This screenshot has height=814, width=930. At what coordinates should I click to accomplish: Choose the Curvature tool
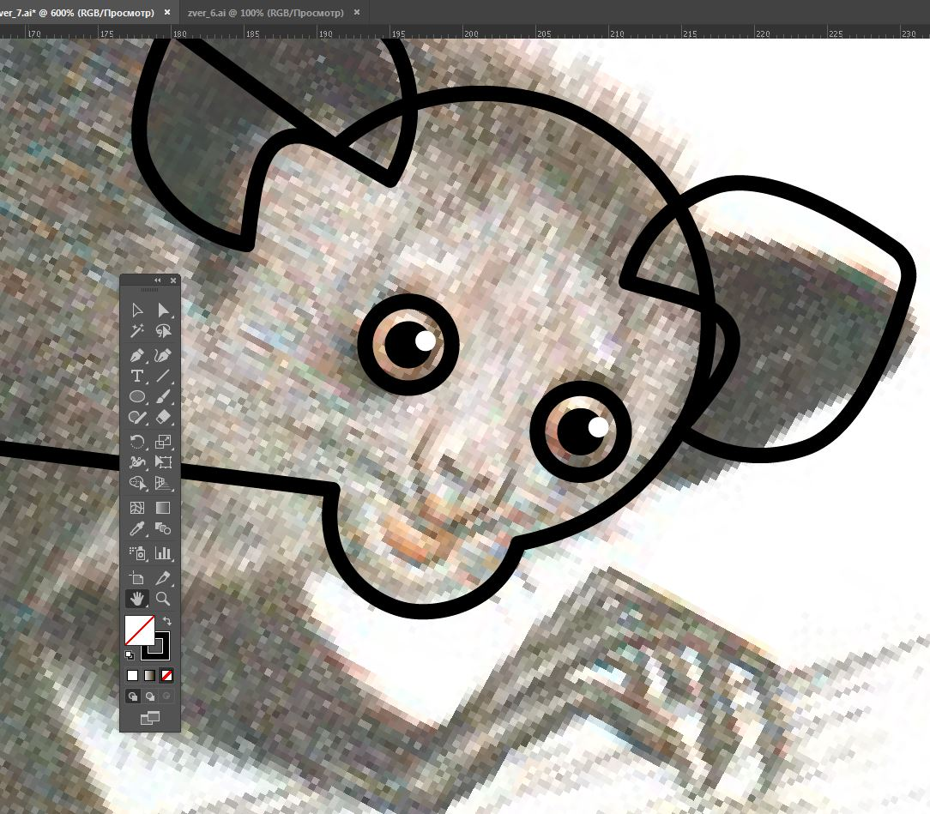[163, 355]
